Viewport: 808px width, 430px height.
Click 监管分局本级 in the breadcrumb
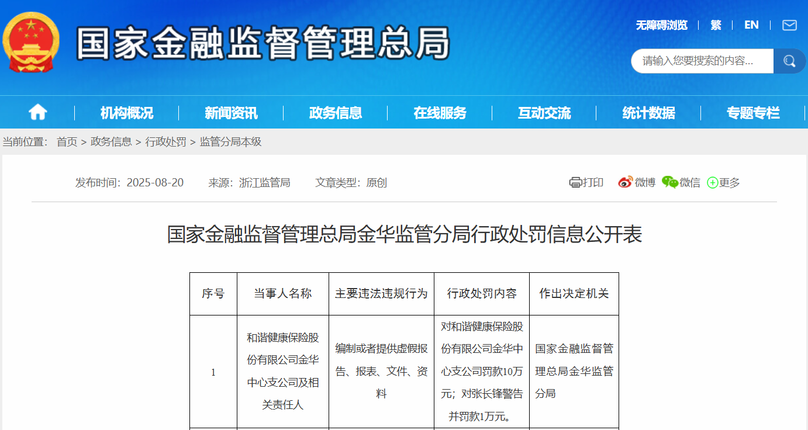(x=230, y=142)
